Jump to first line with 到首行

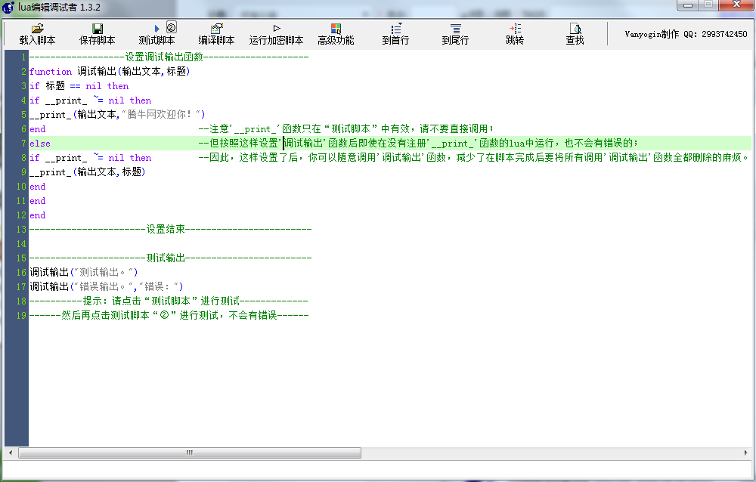pyautogui.click(x=396, y=34)
